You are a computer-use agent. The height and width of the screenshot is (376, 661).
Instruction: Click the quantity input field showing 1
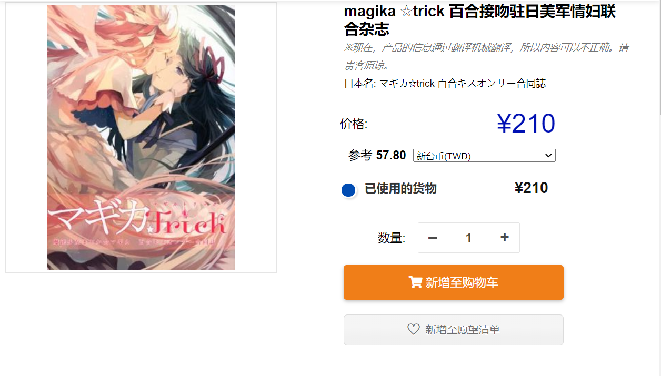(468, 238)
